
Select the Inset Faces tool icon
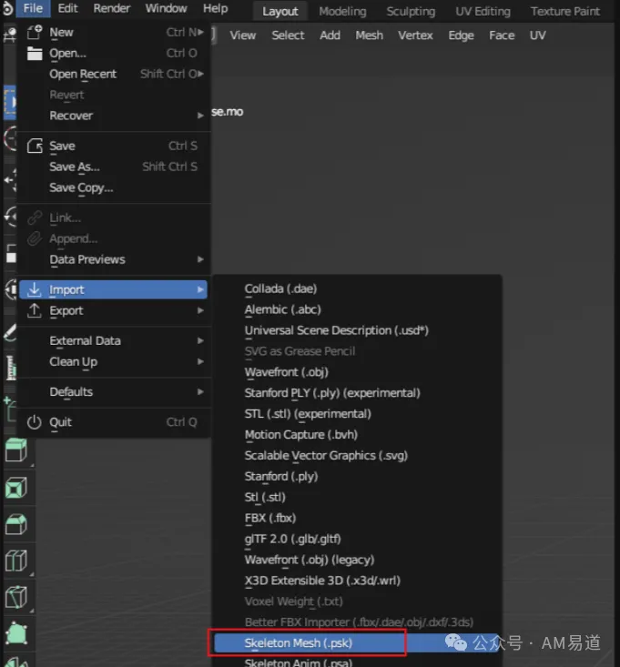[x=16, y=488]
